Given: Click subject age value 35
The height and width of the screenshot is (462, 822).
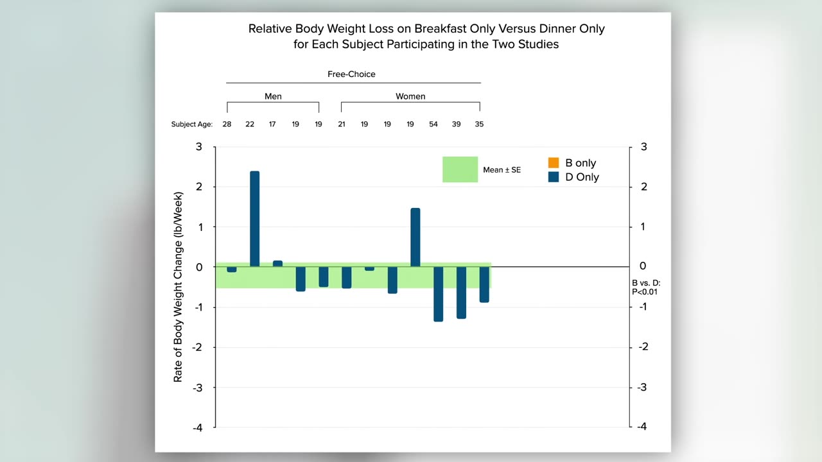Looking at the screenshot, I should click(x=479, y=124).
